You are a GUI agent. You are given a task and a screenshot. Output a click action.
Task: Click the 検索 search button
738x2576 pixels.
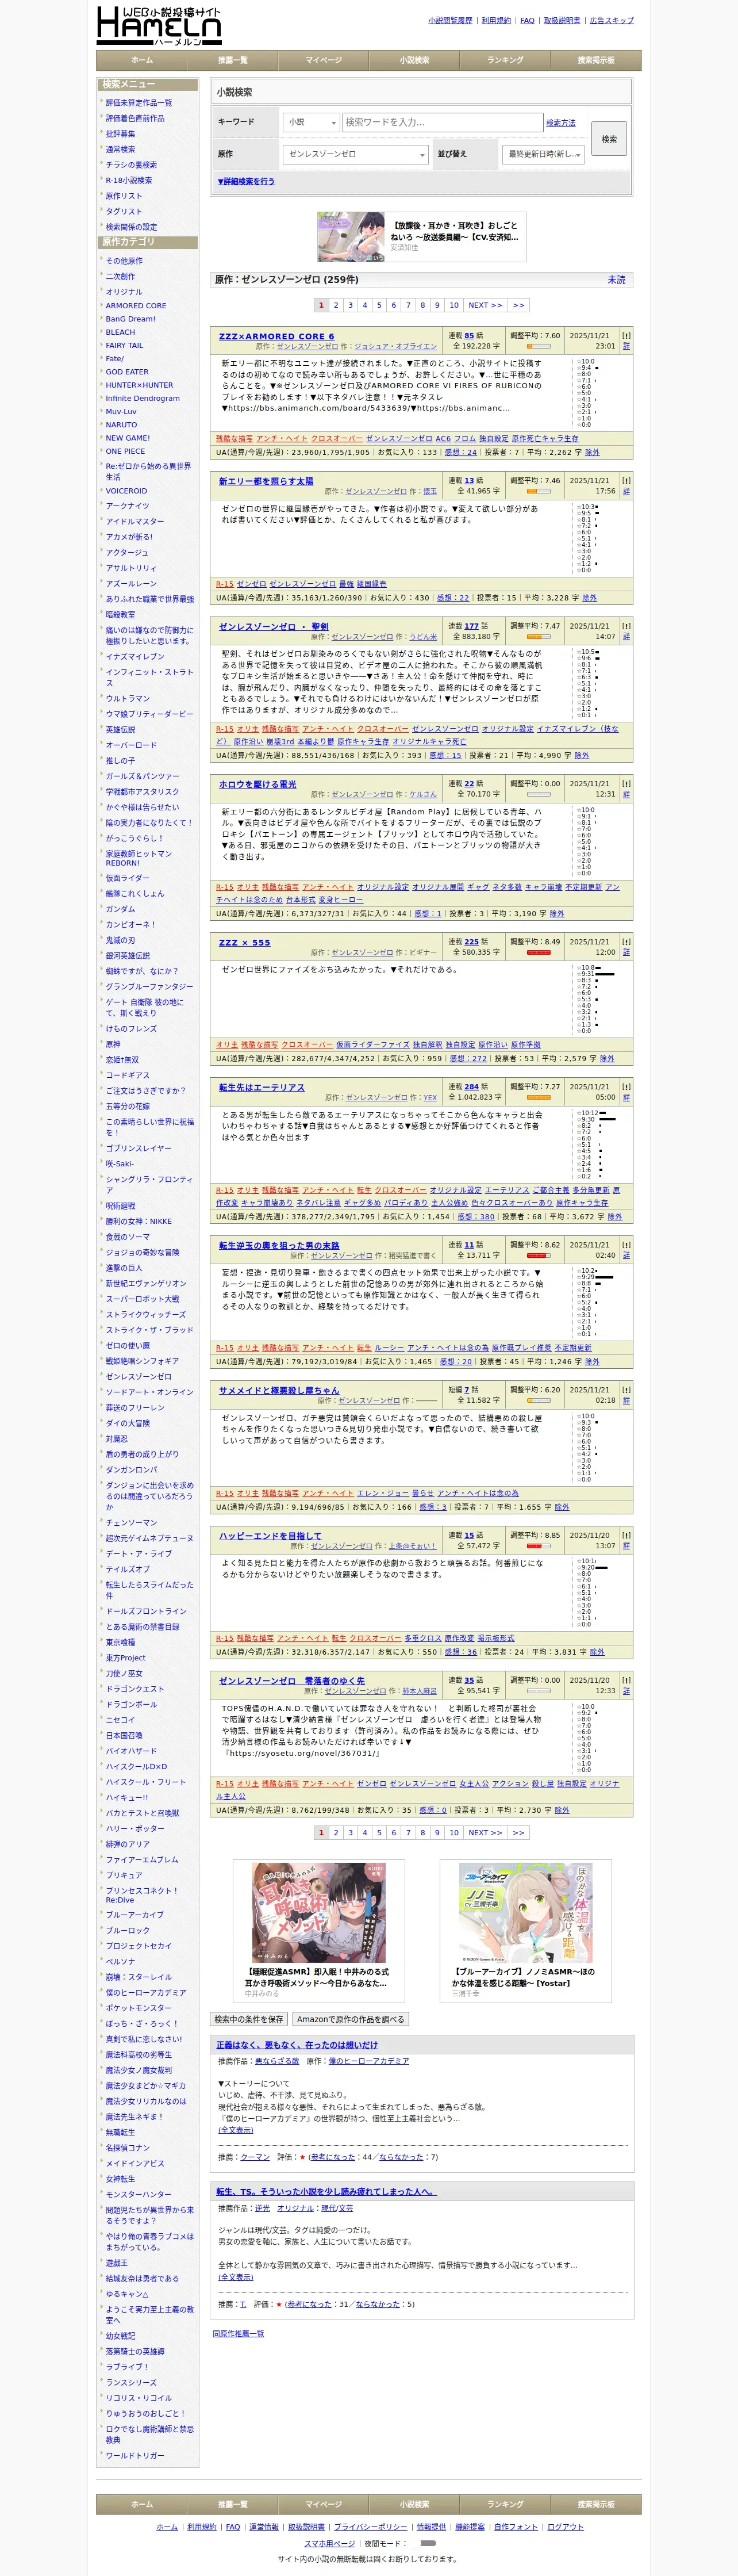tap(609, 139)
